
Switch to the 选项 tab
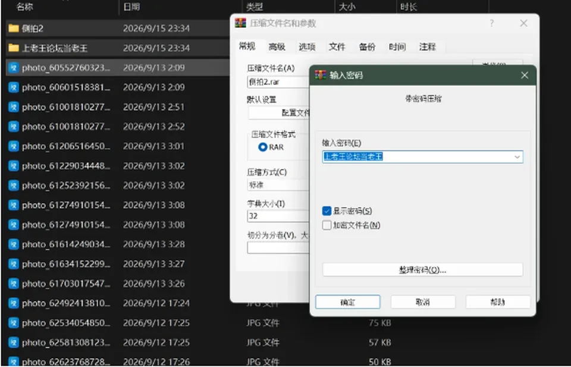tap(307, 47)
